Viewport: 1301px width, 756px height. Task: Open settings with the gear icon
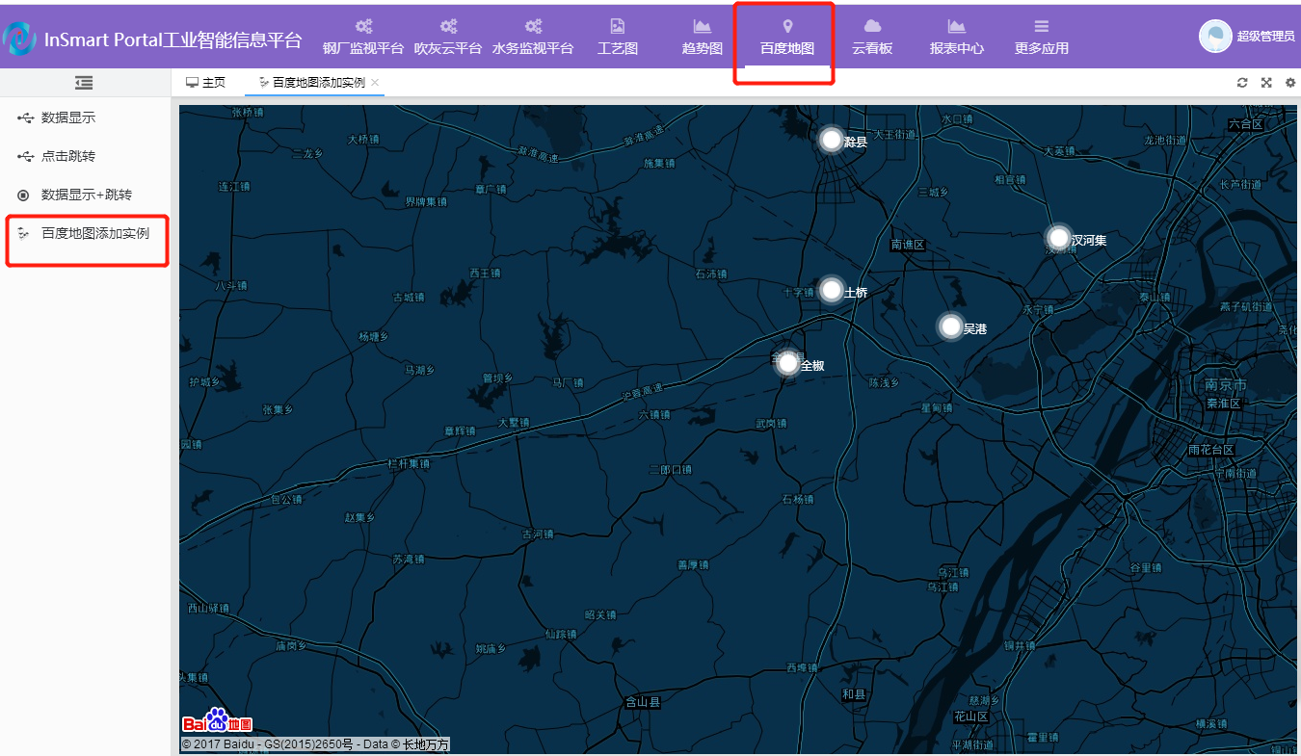point(1291,83)
